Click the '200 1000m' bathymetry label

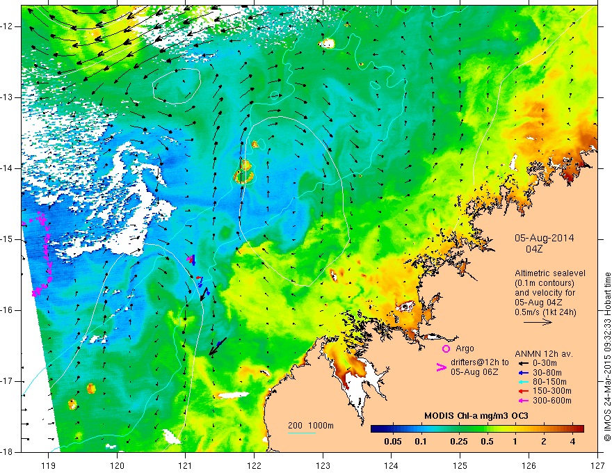coord(311,426)
